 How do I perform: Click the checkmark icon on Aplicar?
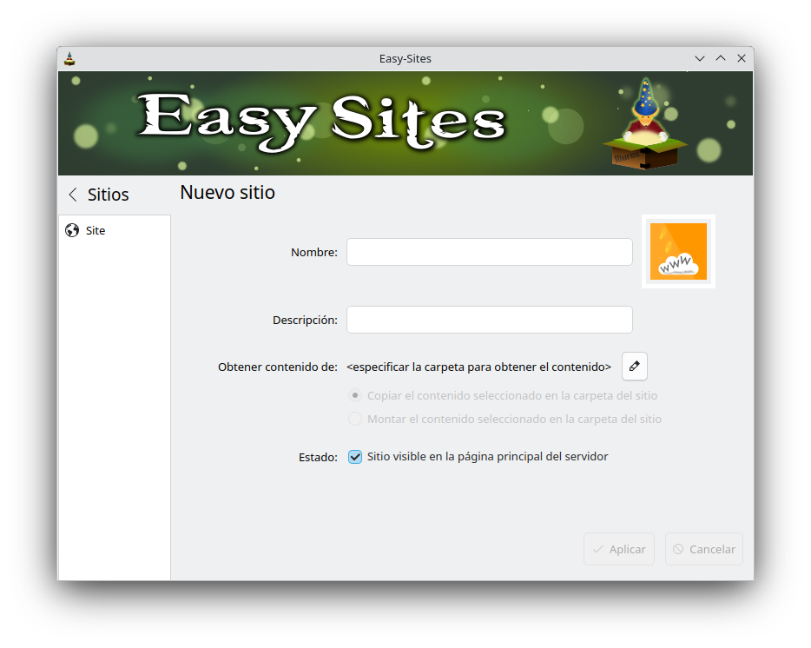[598, 548]
